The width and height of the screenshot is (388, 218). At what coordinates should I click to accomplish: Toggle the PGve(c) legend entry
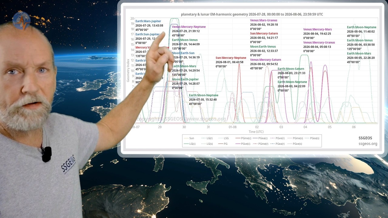[243, 144]
